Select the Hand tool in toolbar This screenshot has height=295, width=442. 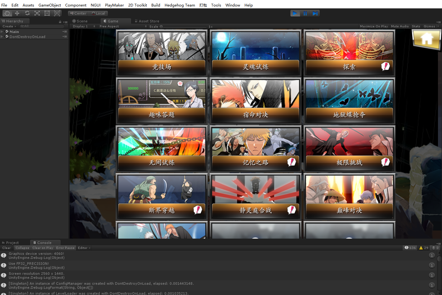click(x=7, y=13)
